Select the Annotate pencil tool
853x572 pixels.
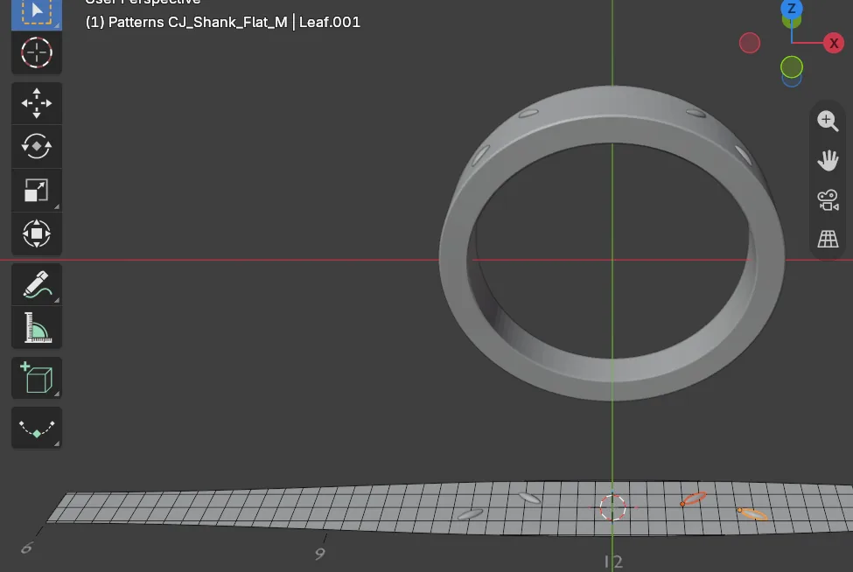37,284
